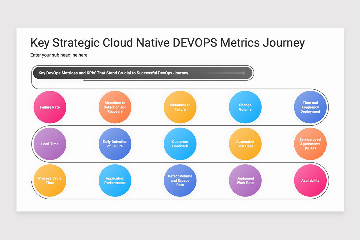Click the Unplanned Work Rate circle

[245, 180]
